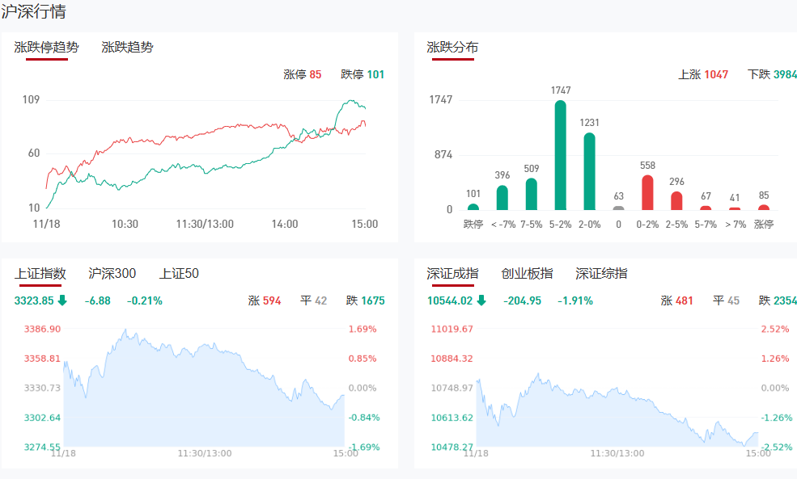Screen dimensions: 797x479
Task: Select the 创业板指 tab
Action: point(527,273)
